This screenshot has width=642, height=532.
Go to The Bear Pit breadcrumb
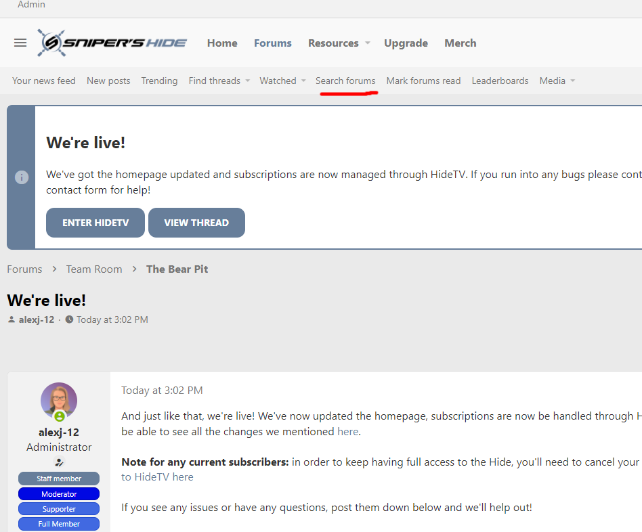click(177, 269)
